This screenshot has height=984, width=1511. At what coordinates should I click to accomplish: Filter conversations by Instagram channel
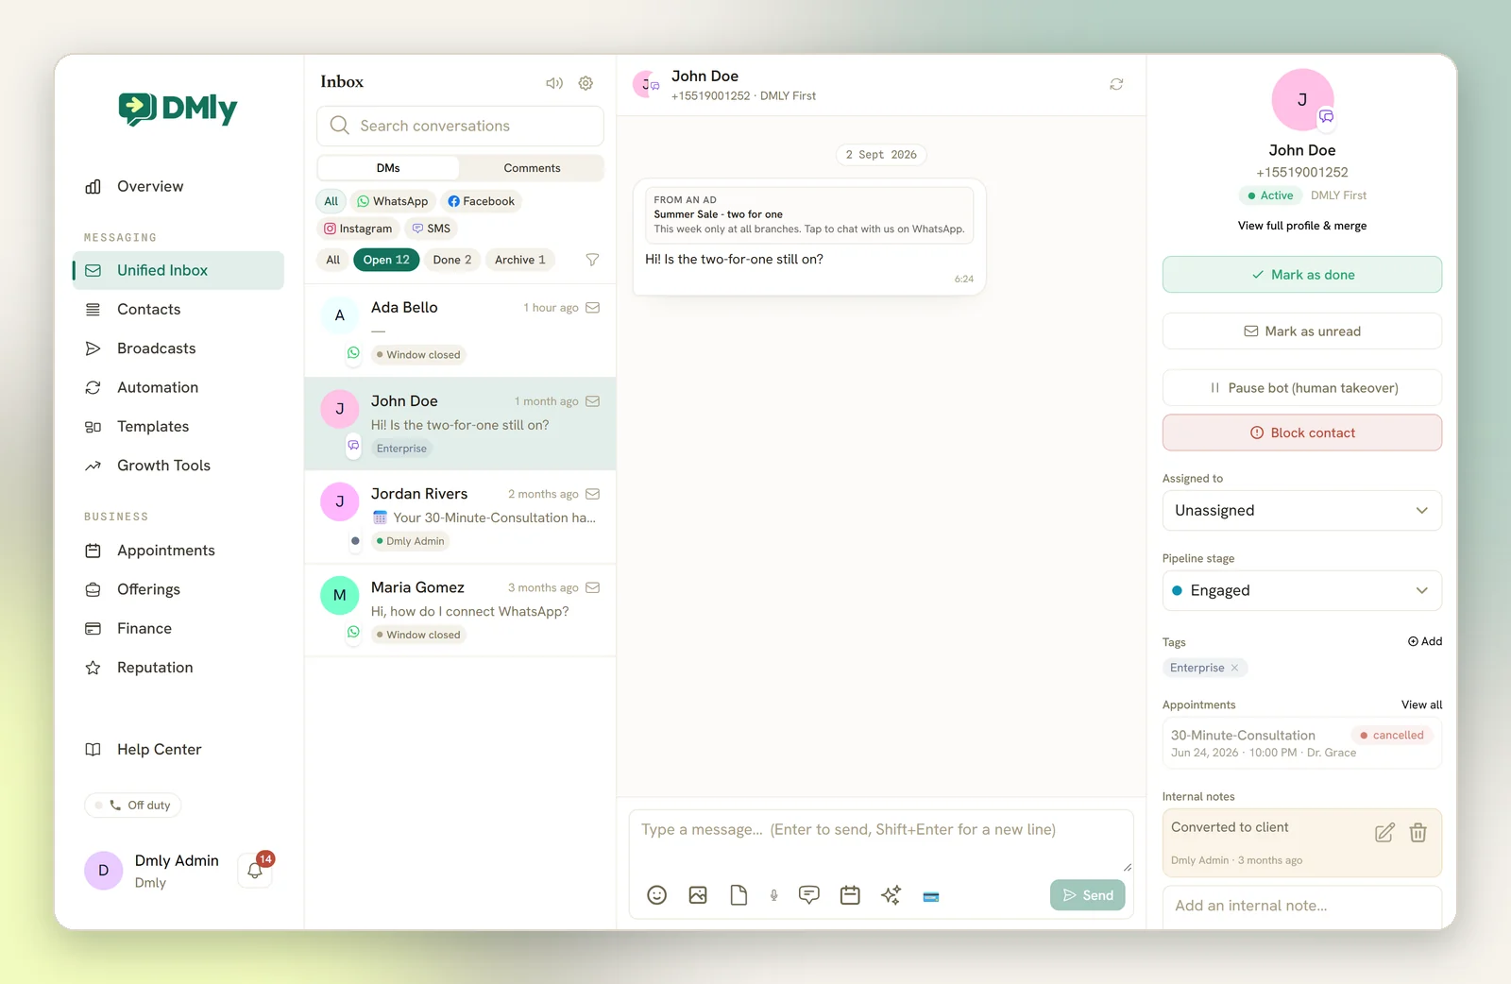point(358,229)
